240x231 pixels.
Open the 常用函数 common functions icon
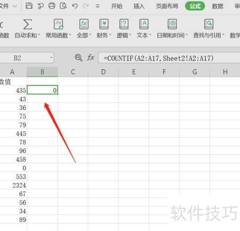point(59,24)
